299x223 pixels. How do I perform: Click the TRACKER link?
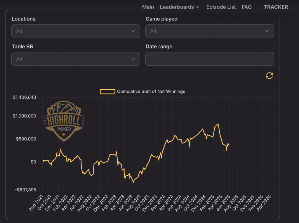coord(276,7)
